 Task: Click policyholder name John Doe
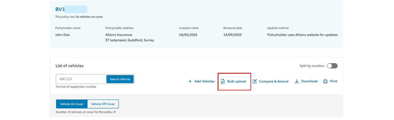(62, 35)
